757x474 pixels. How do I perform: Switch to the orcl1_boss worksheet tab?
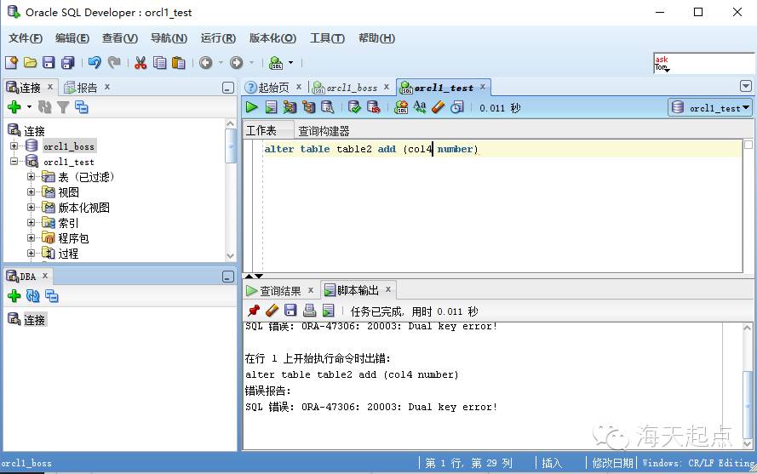352,88
